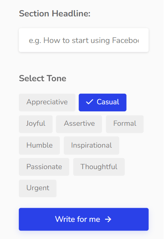This screenshot has width=164, height=239.
Task: Click blank area beside the Inspirational chip
Action: (x=134, y=146)
